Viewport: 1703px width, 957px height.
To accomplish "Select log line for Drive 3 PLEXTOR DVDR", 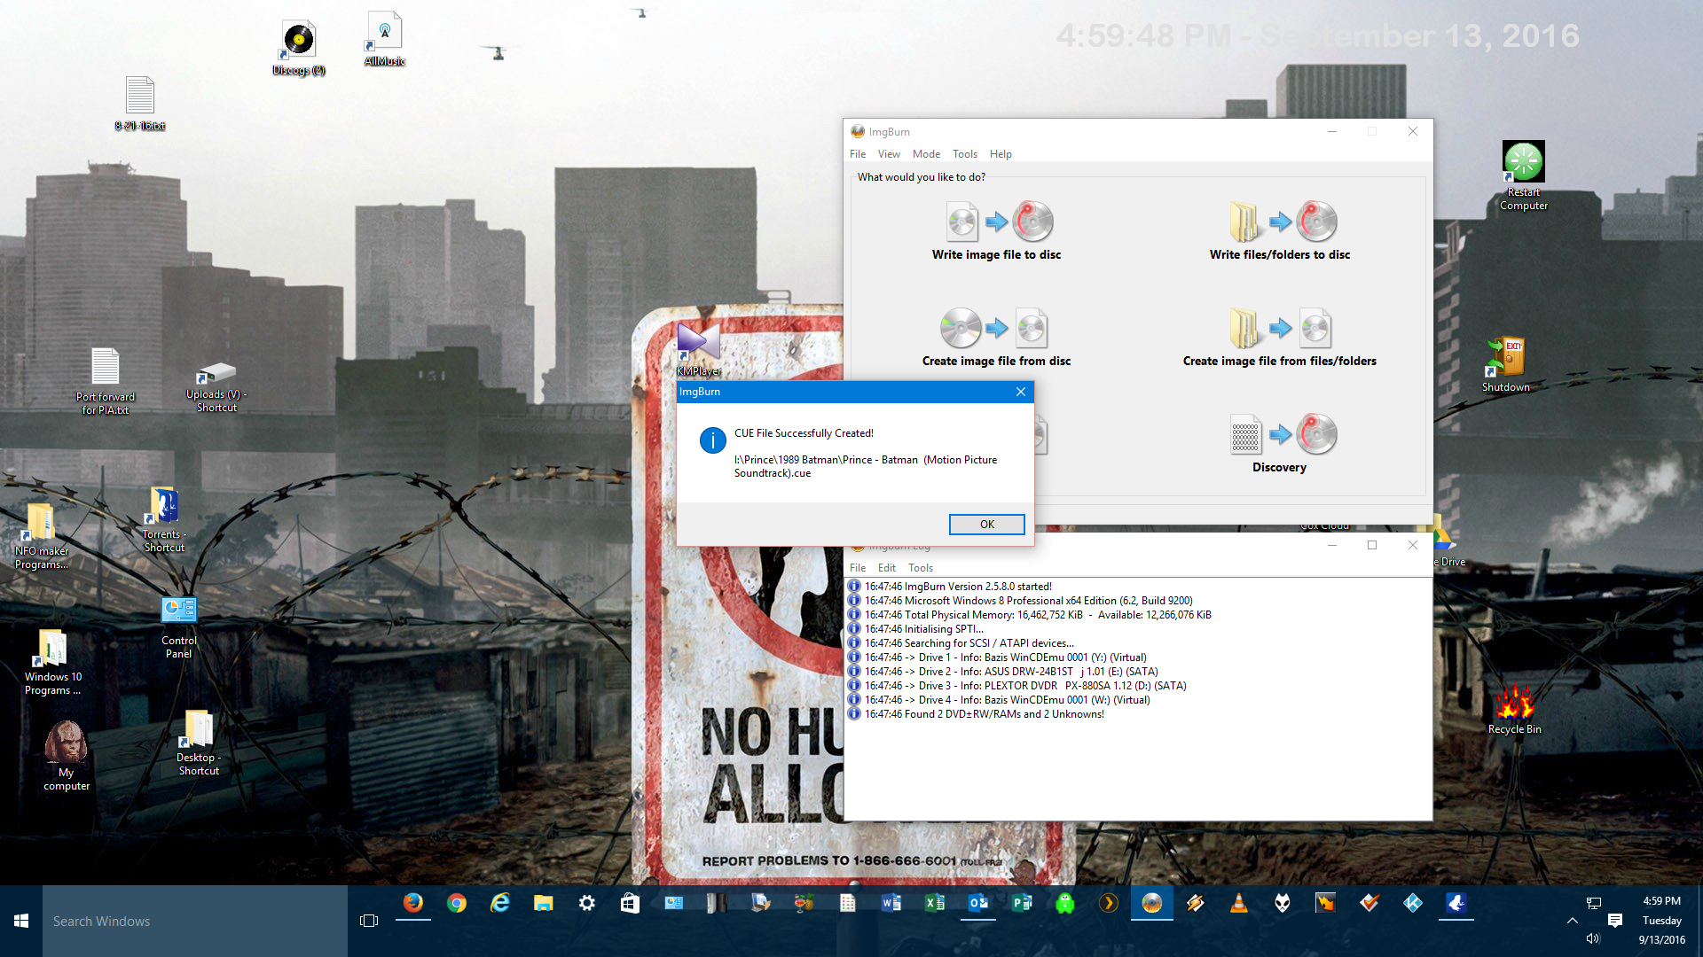I will coord(1025,686).
